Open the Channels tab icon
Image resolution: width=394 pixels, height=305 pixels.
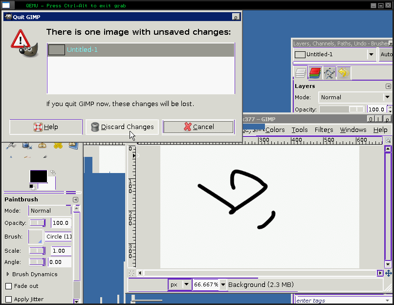[x=315, y=73]
